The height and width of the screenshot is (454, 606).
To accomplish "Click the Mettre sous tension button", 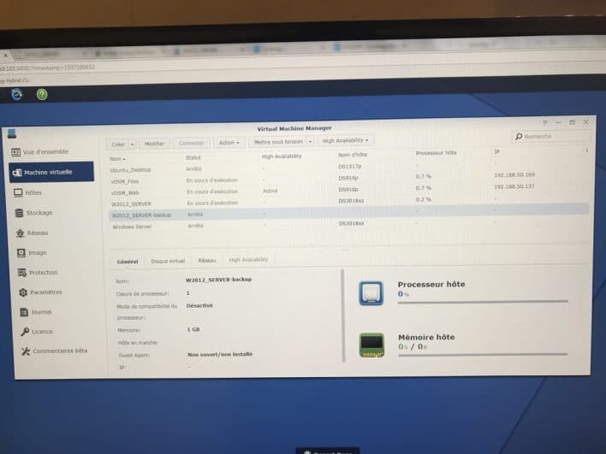I will (278, 142).
